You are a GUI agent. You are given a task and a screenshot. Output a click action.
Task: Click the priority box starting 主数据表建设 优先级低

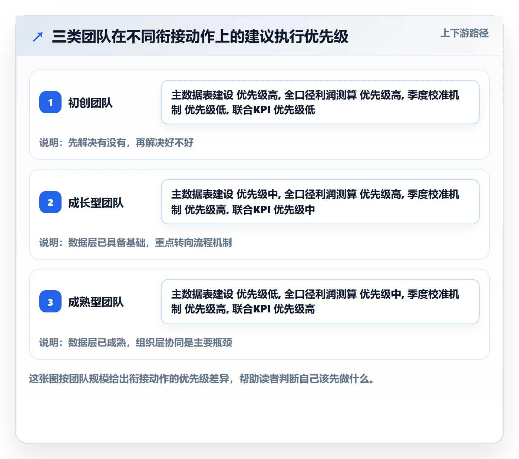click(320, 302)
